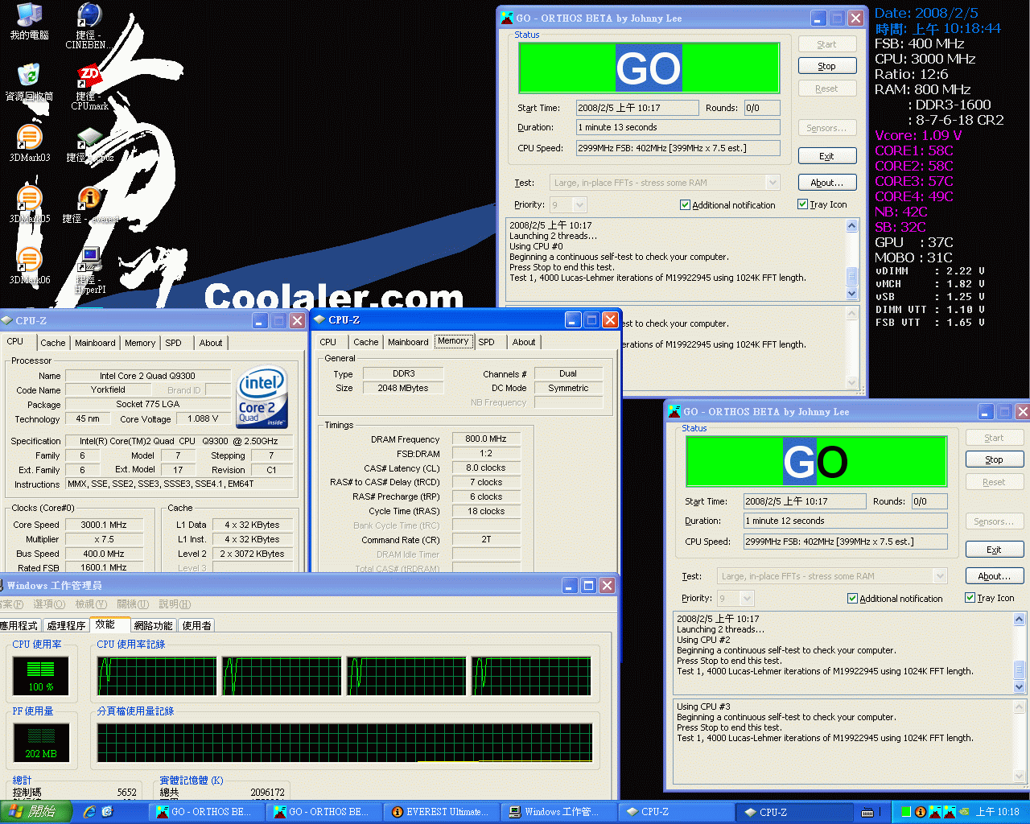1030x824 pixels.
Task: Click the first ORTHOS tray icon
Action: pyautogui.click(x=935, y=812)
